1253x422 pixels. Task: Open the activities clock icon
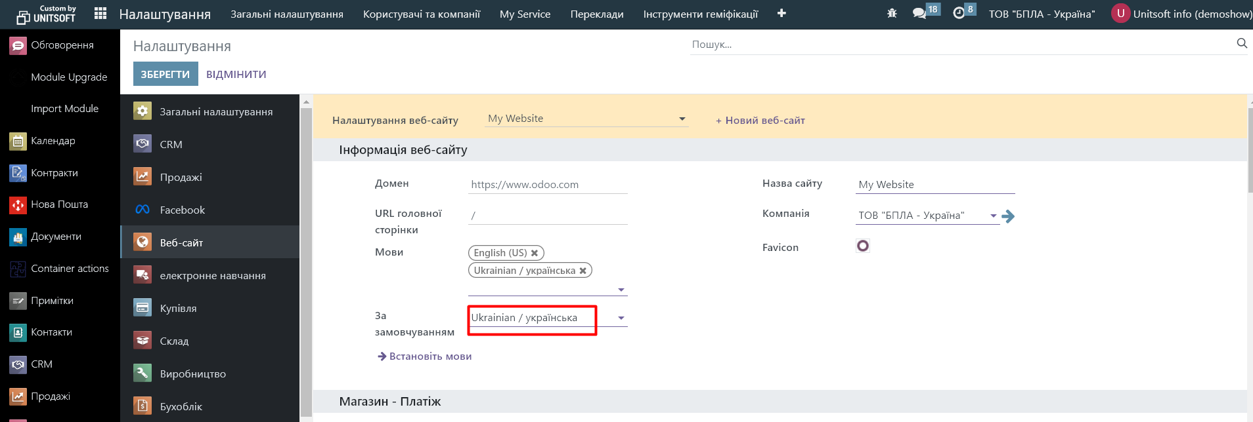click(959, 14)
